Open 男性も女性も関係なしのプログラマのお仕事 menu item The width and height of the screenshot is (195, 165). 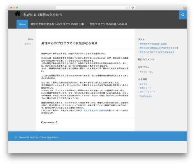pos(57,24)
